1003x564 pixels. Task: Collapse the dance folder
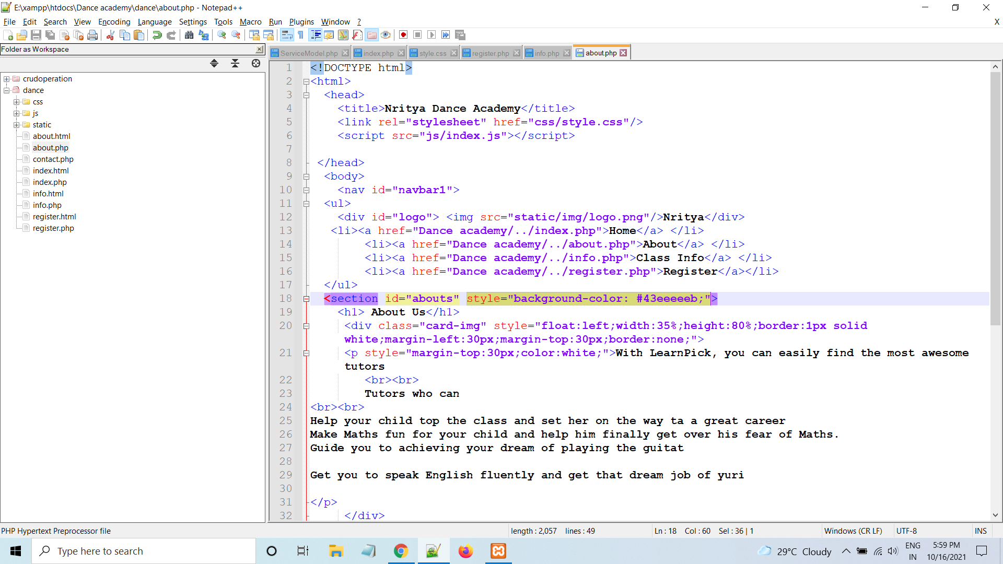tap(7, 90)
